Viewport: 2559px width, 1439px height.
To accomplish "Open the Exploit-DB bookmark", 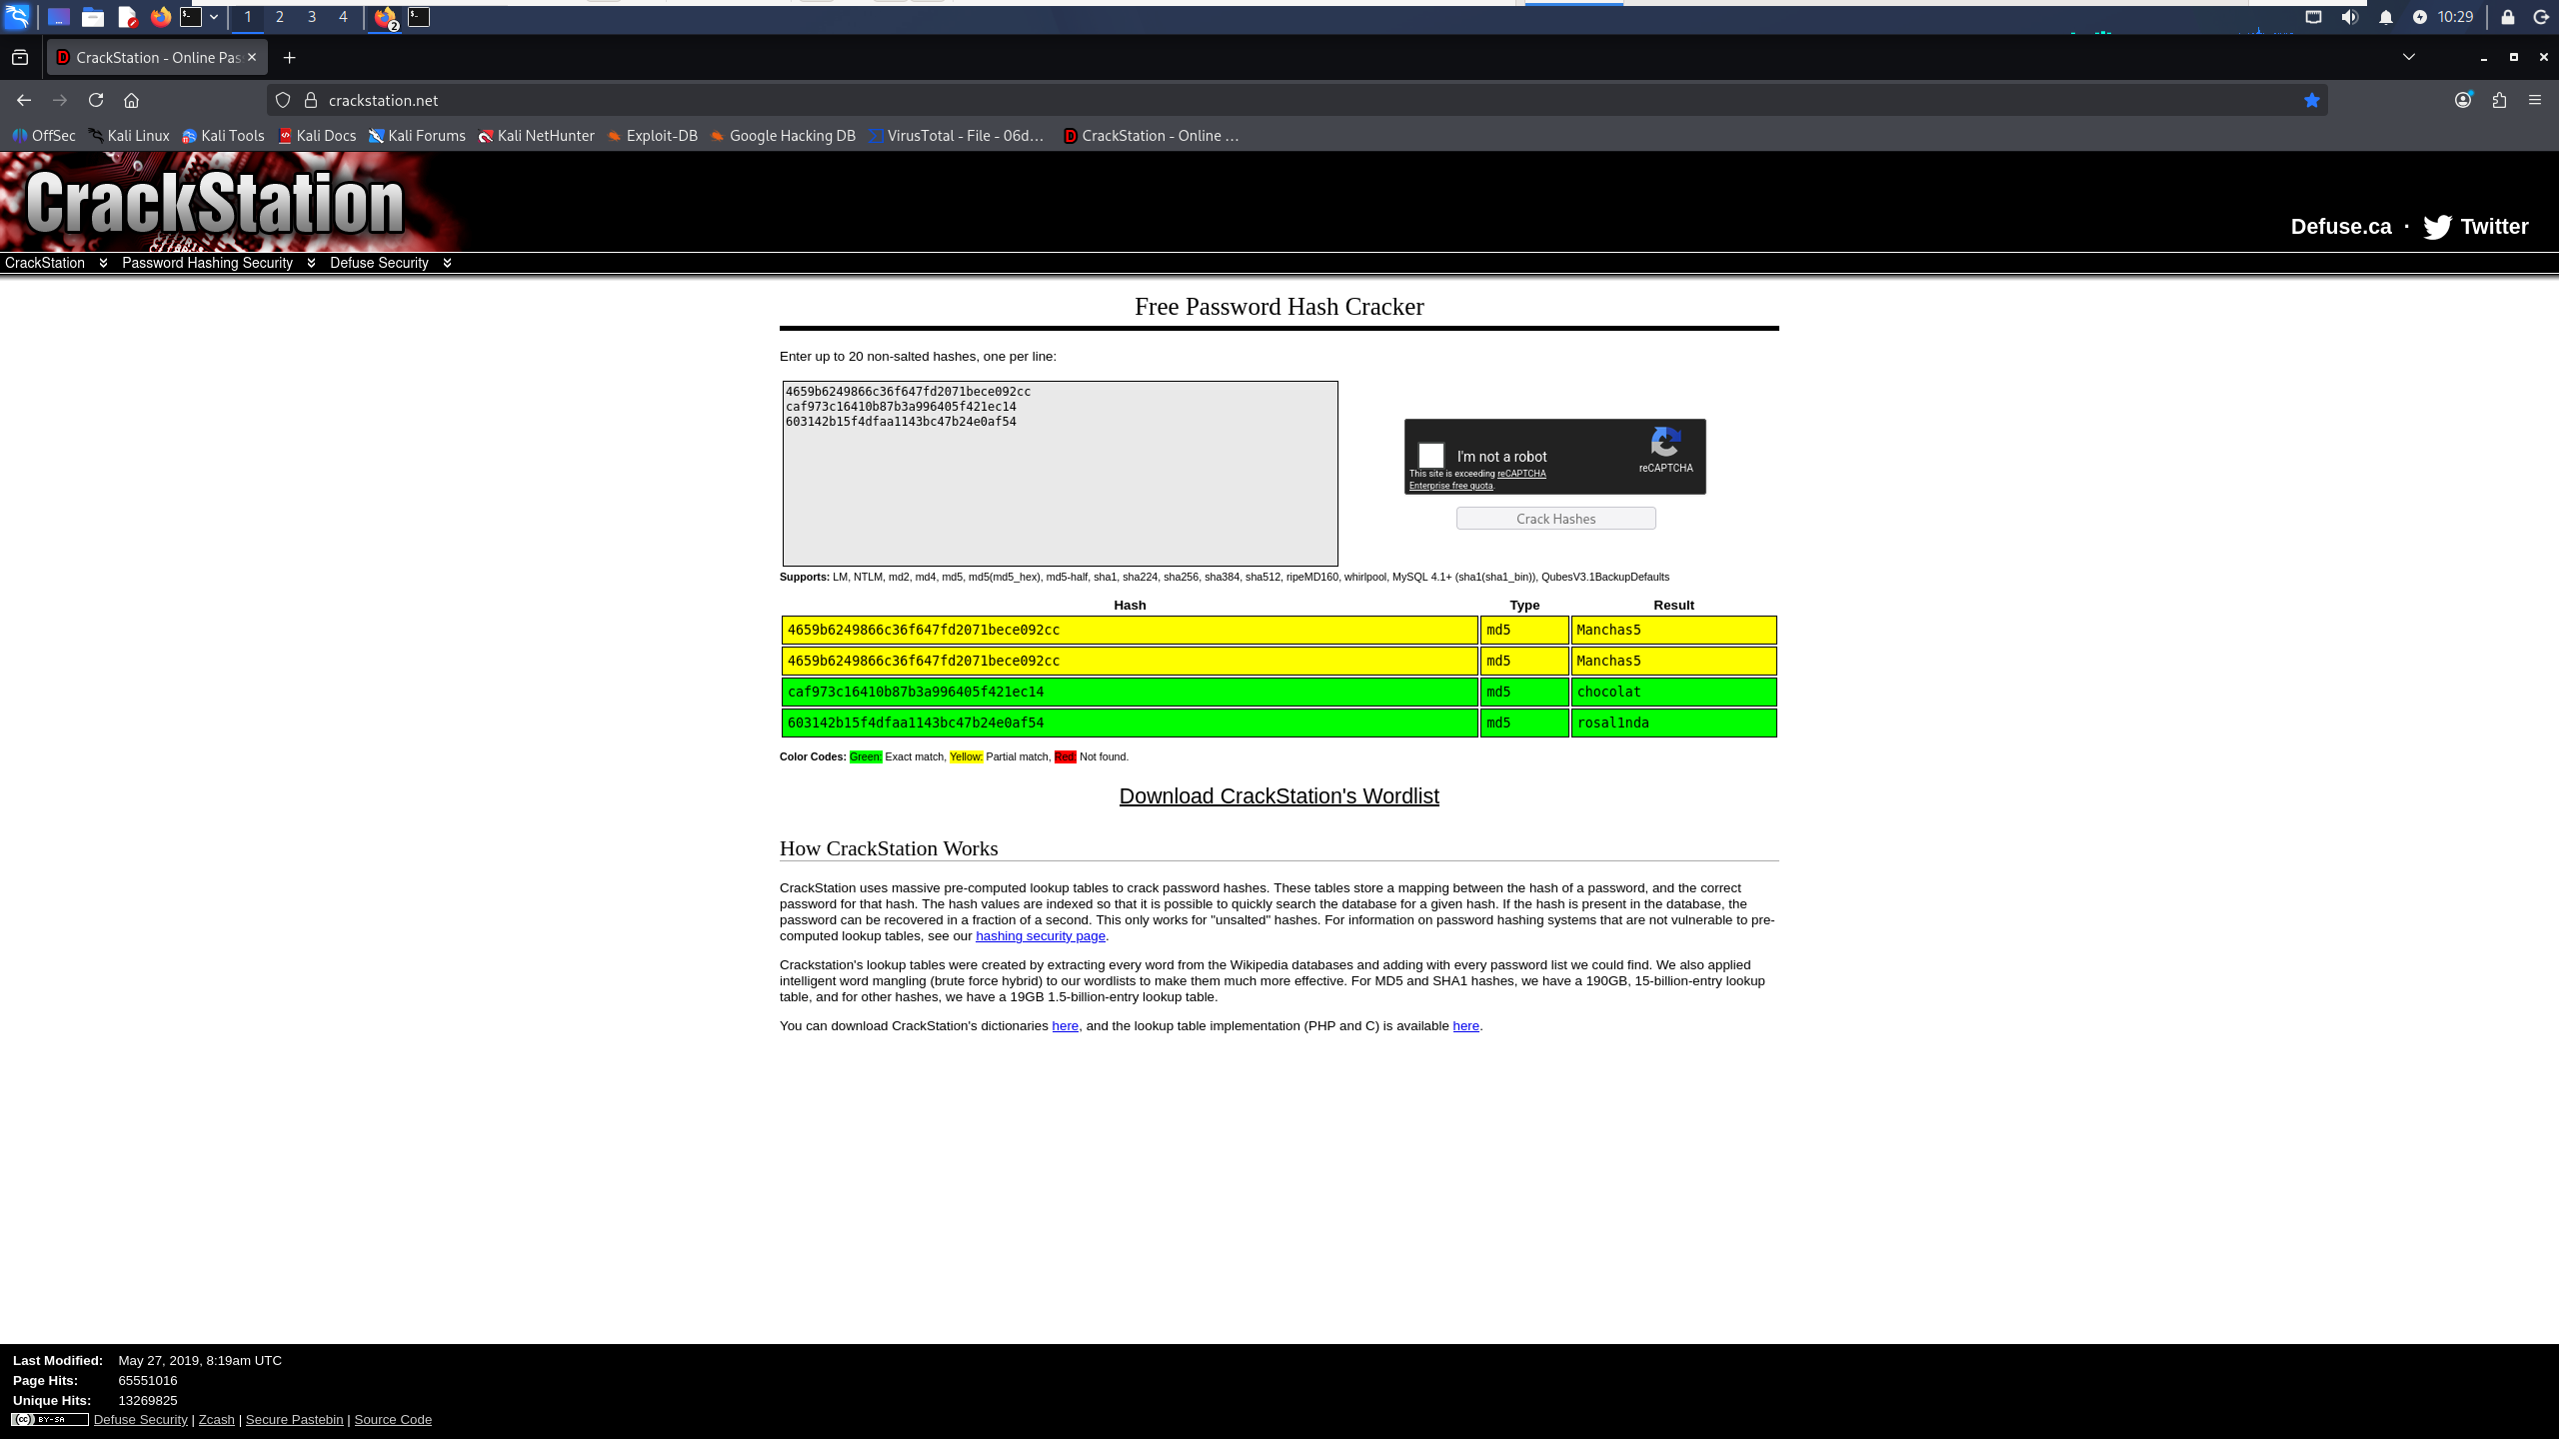I will [652, 136].
